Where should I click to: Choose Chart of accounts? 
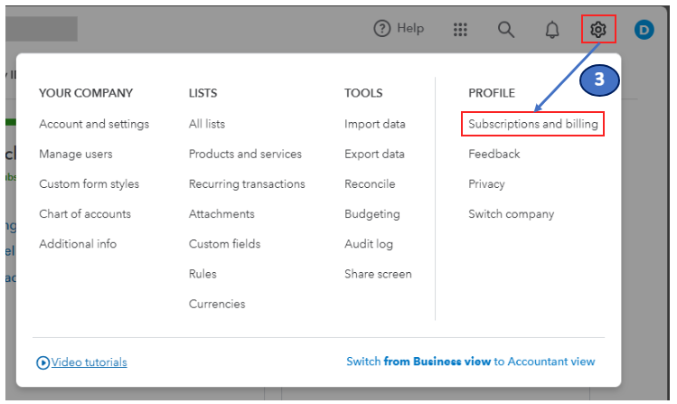click(x=85, y=214)
